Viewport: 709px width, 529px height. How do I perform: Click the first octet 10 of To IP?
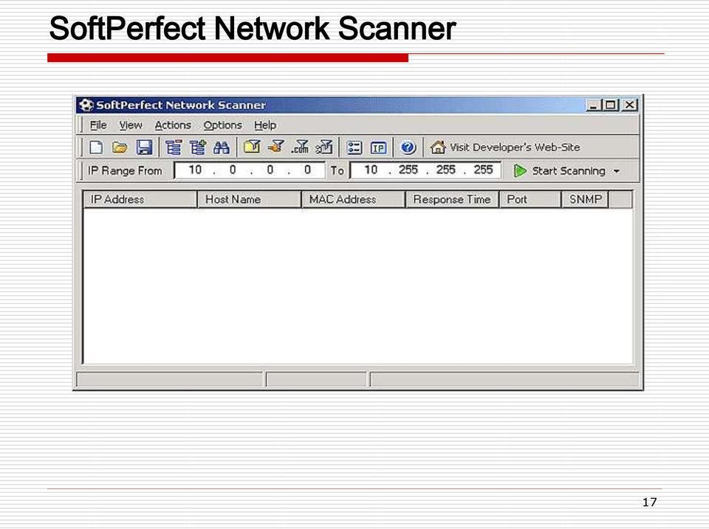point(371,170)
